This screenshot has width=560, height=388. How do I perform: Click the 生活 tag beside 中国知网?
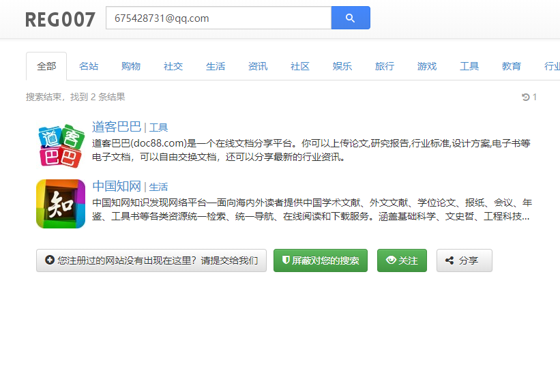click(158, 187)
